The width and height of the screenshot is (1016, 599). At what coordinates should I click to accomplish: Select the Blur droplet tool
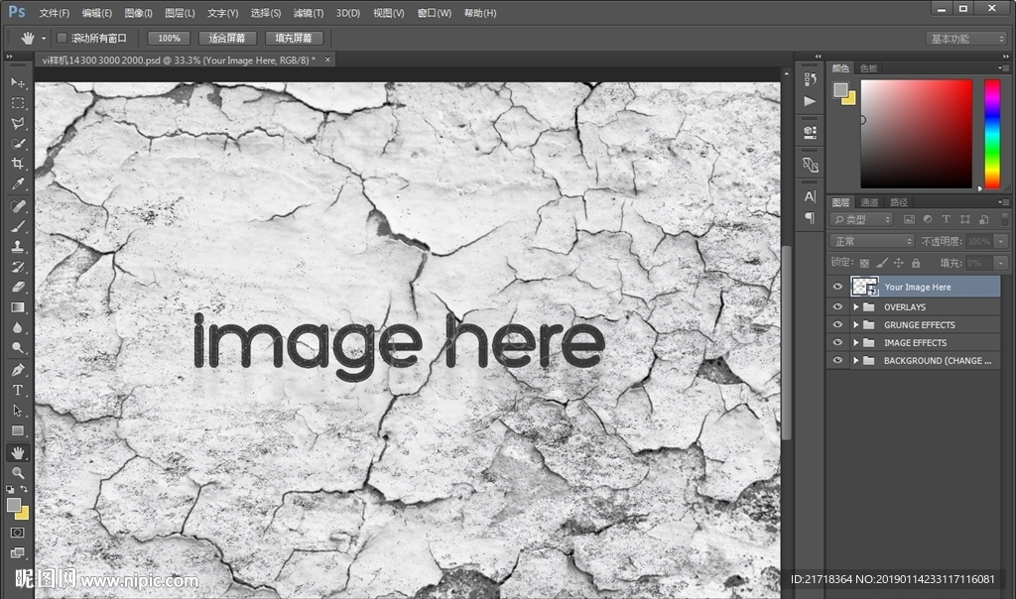[x=18, y=327]
